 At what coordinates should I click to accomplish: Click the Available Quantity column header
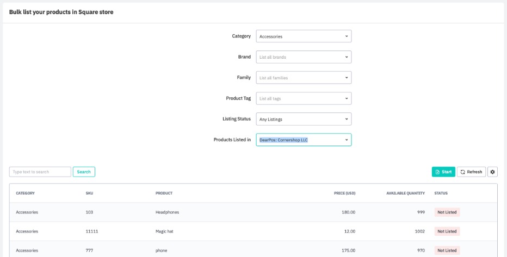[405, 193]
